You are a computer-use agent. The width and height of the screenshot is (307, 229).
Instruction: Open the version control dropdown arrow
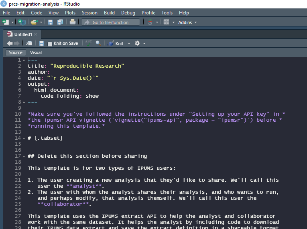click(157, 22)
